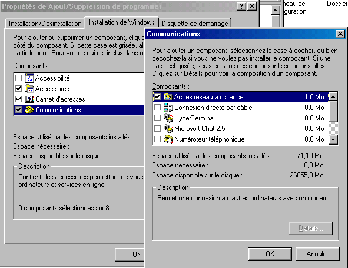Open the Disquette de démarrage tab
Screen dimensions: 348x268
(x=195, y=24)
